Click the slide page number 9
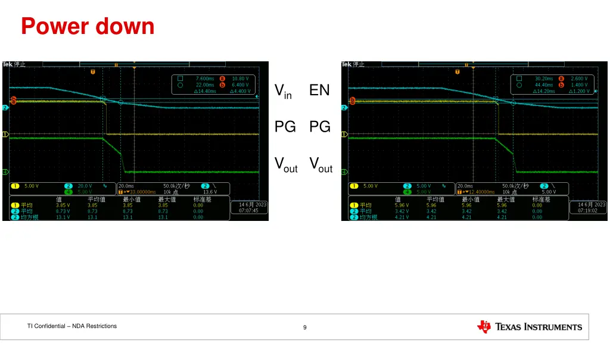The height and width of the screenshot is (343, 610). (x=305, y=328)
